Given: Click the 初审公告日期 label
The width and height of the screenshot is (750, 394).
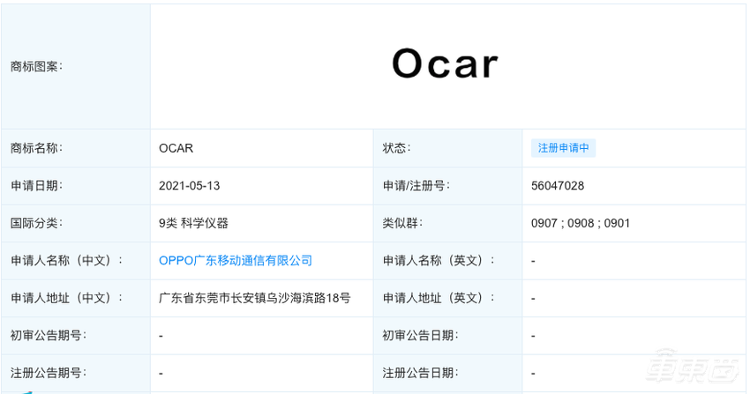Looking at the screenshot, I should point(419,336).
